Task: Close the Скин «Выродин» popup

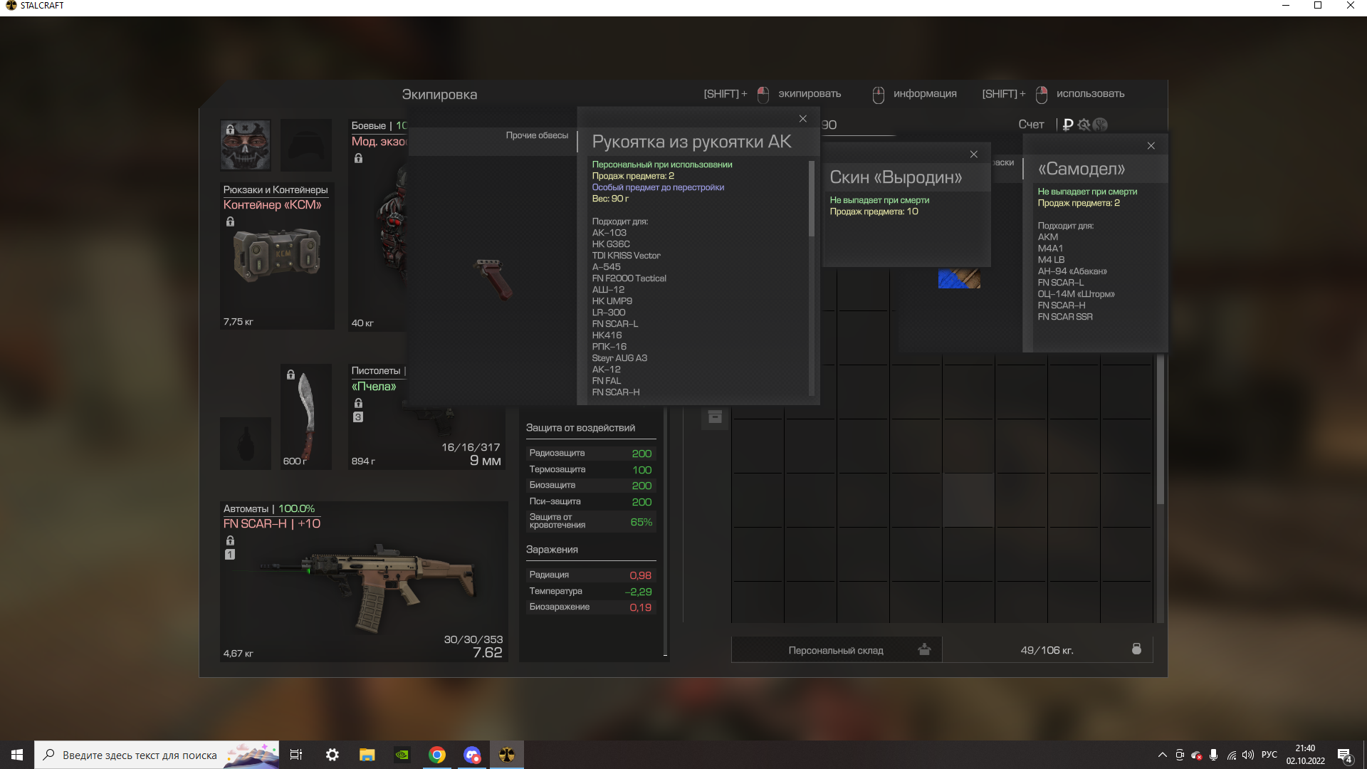Action: (x=974, y=155)
